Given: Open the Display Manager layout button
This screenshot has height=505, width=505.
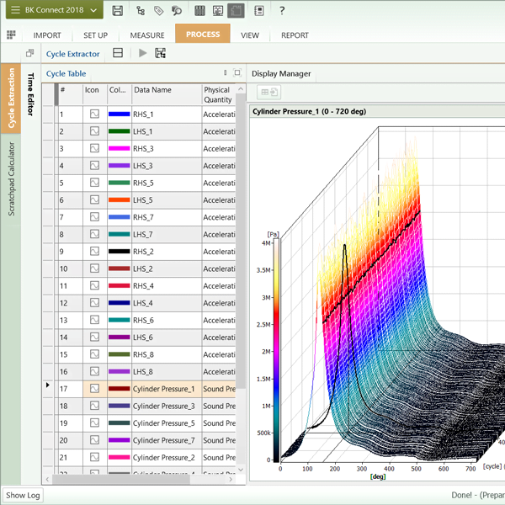Looking at the screenshot, I should tap(270, 92).
